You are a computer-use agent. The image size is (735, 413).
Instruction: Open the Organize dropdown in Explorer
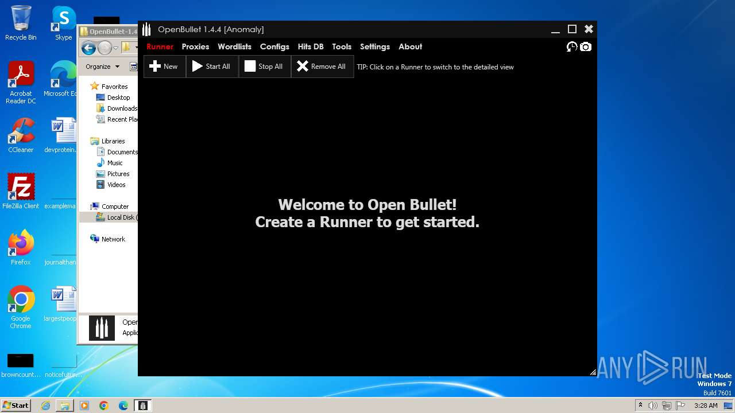102,67
